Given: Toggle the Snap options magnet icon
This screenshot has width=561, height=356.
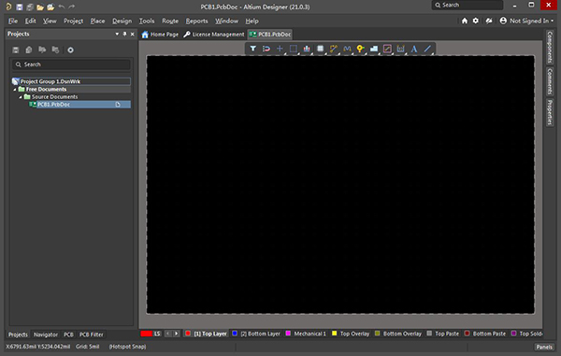Looking at the screenshot, I should [266, 49].
